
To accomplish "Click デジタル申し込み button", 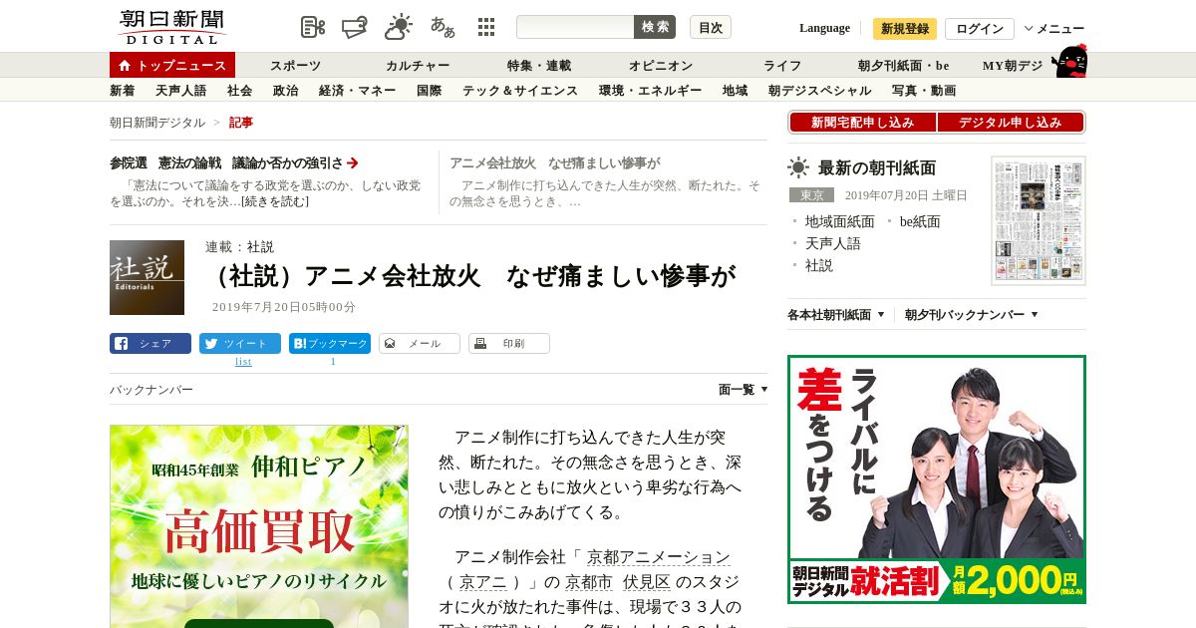I will point(1011,123).
